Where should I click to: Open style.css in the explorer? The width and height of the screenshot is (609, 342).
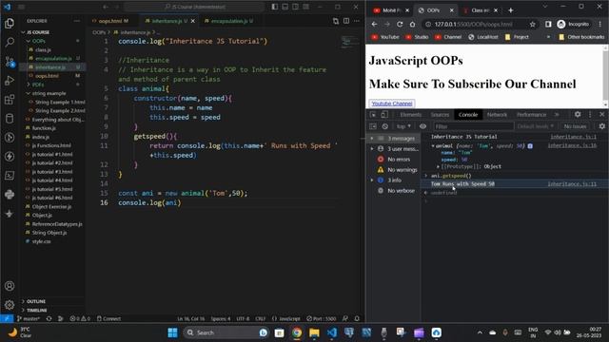pyautogui.click(x=41, y=241)
